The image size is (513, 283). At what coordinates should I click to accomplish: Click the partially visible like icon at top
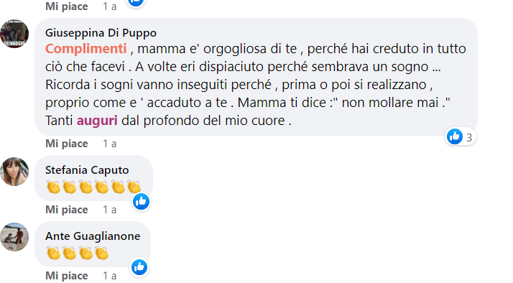(136, 2)
